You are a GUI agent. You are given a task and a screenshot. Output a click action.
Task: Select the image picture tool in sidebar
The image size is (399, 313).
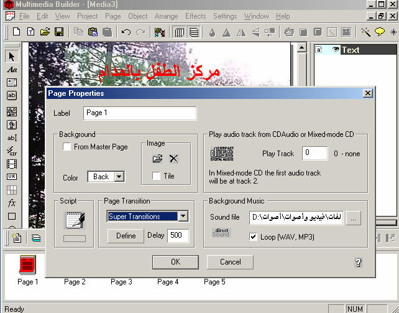pyautogui.click(x=12, y=111)
